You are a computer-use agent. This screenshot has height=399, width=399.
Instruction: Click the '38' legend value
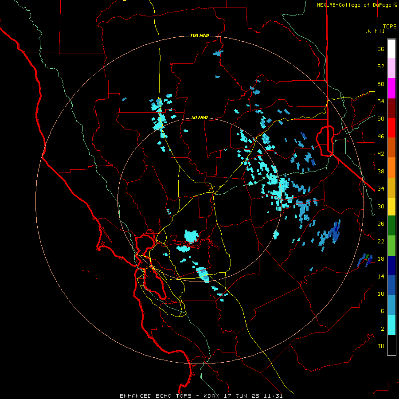click(x=381, y=172)
